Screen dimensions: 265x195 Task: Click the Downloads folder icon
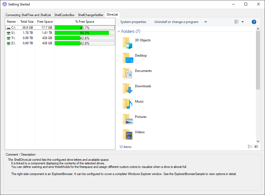point(128,89)
